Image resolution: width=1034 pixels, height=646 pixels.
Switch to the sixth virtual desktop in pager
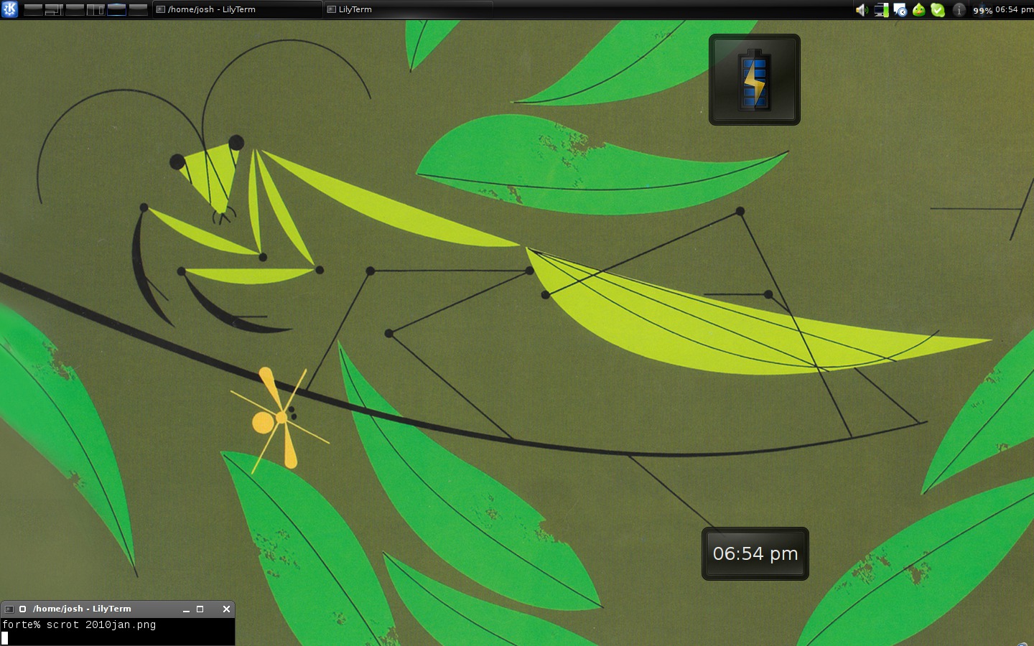coord(137,9)
